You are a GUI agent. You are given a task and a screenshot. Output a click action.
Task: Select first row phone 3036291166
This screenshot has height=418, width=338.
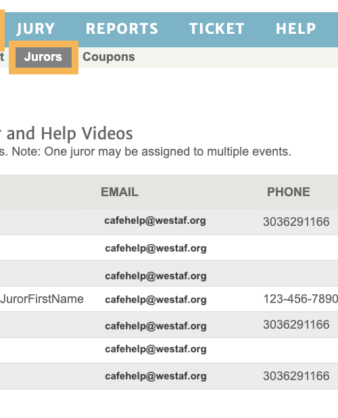[296, 222]
